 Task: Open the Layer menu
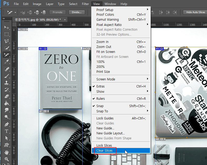50,4
